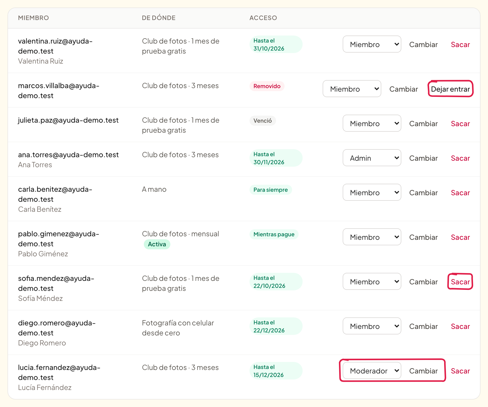Image resolution: width=488 pixels, height=407 pixels.
Task: Click Cambiar for carla.benitez
Action: pyautogui.click(x=423, y=193)
